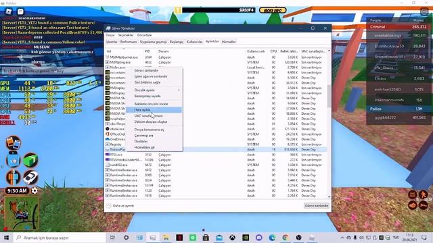
Task: Choose Görevi sonlandır in the context menu
Action: coord(154,70)
